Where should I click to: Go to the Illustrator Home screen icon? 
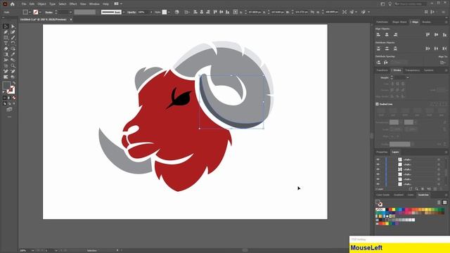[x=13, y=4]
